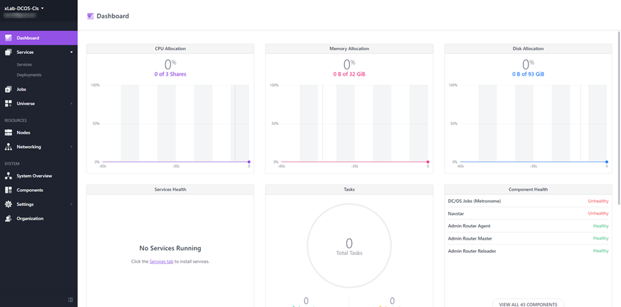This screenshot has height=307, width=621.
Task: Click the pink Memory graph endpoint dot
Action: point(428,162)
